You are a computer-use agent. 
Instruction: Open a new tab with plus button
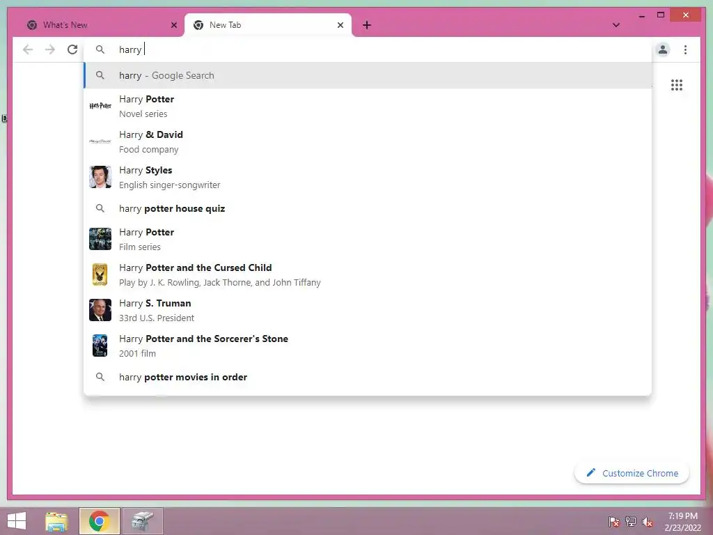367,25
